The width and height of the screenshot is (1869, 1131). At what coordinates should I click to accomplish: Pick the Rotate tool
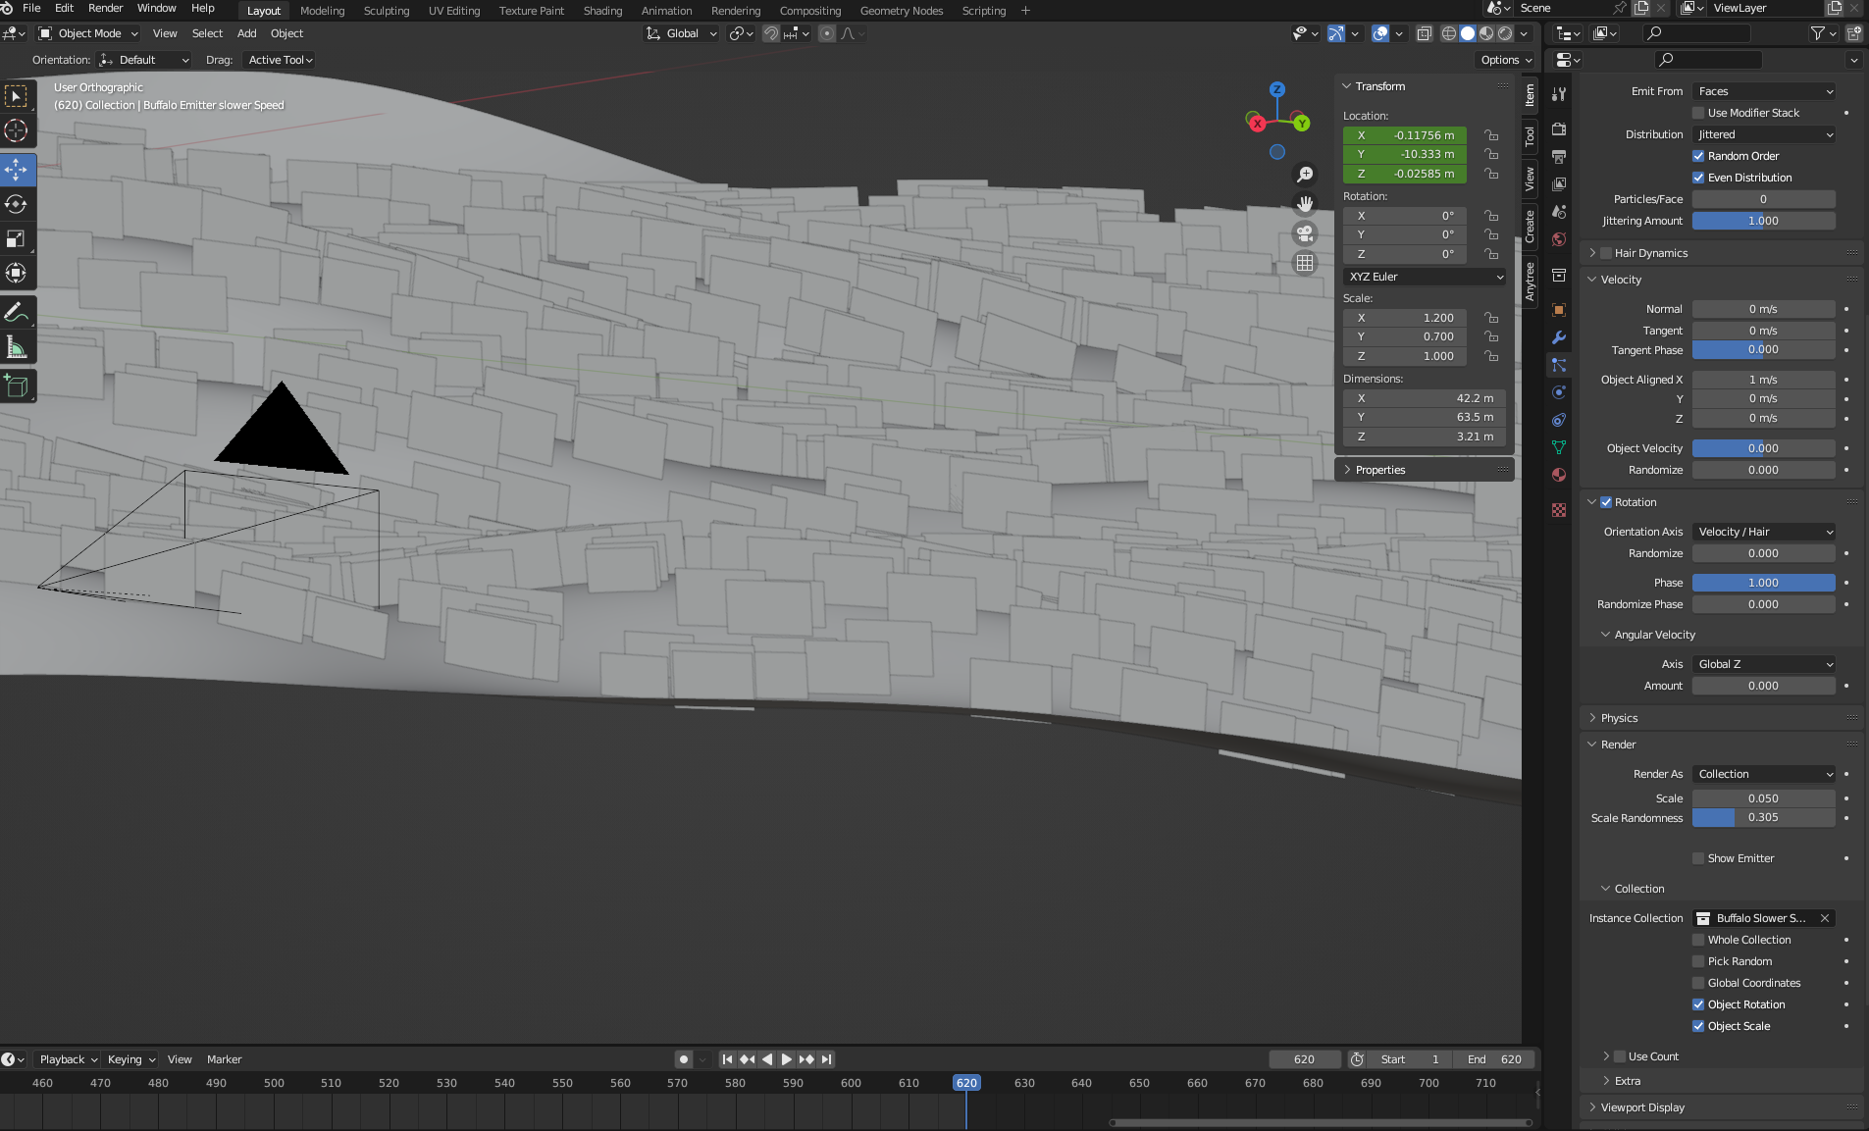pos(17,204)
